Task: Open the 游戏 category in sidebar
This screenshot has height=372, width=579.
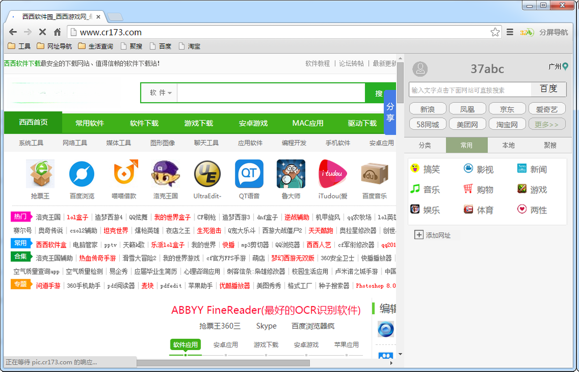Action: pos(532,190)
